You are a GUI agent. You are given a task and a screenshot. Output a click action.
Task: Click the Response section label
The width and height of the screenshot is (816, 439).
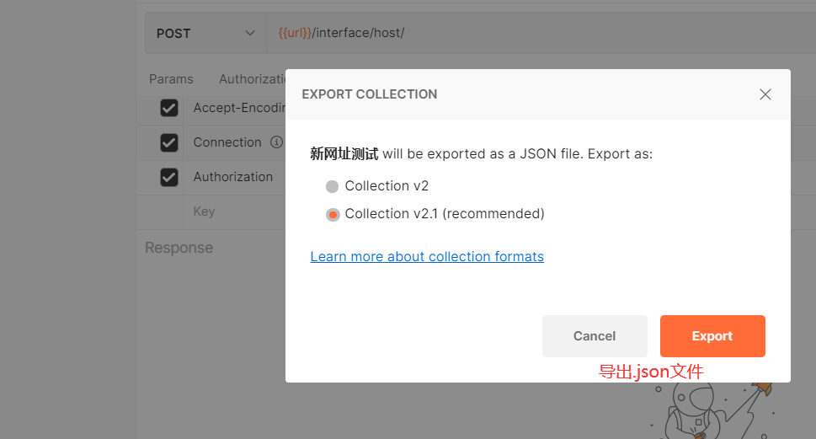[x=179, y=248]
